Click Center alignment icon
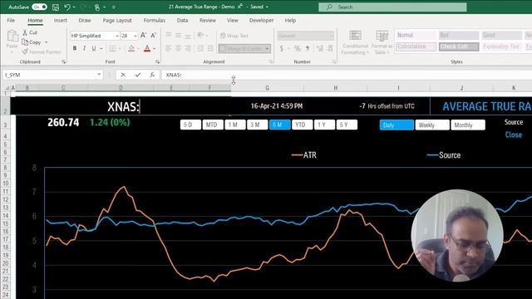The width and height of the screenshot is (532, 299). tap(178, 48)
